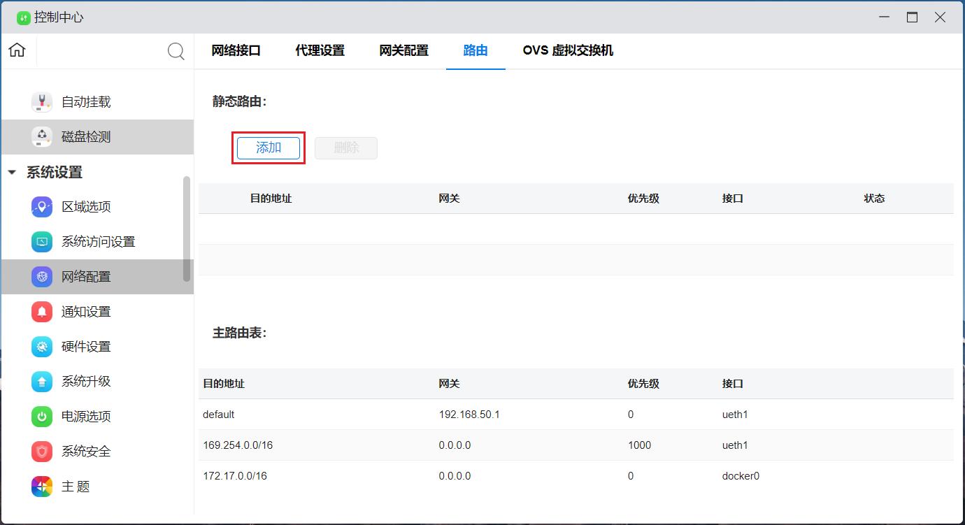This screenshot has width=965, height=525.
Task: Select the 磁盘检测 disk check icon
Action: [42, 137]
